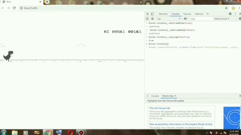Screen dimensions: 241x135
Task: Toggle the device toolbar icon
Action: pyautogui.click(x=152, y=14)
